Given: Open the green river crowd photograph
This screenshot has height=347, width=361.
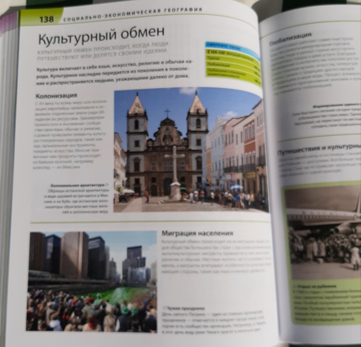Looking at the screenshot, I should (91, 281).
